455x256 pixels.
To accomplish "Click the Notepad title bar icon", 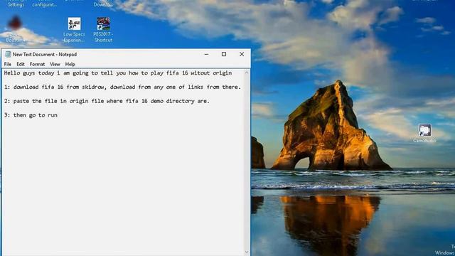I will tap(8, 54).
